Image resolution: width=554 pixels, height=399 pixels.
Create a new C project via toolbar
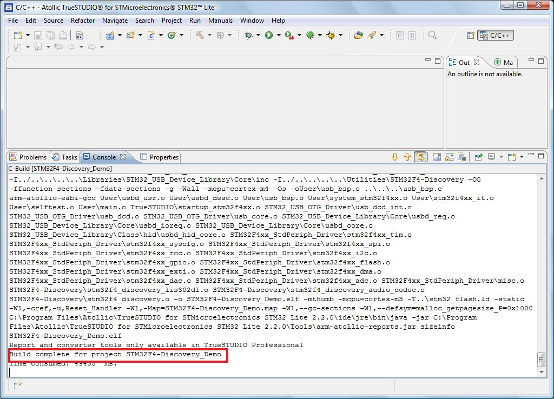[110, 35]
